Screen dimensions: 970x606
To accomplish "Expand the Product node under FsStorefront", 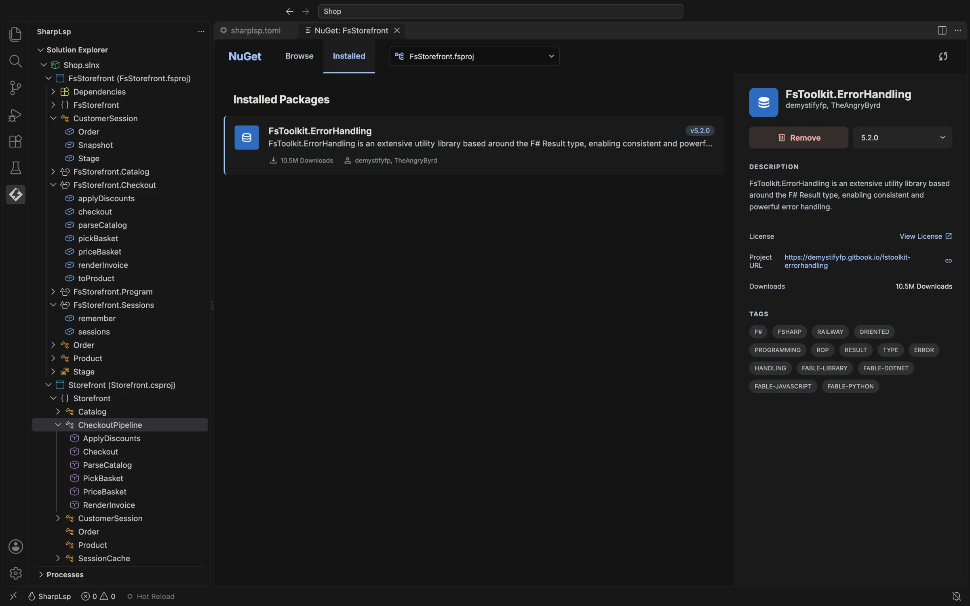I will point(53,358).
